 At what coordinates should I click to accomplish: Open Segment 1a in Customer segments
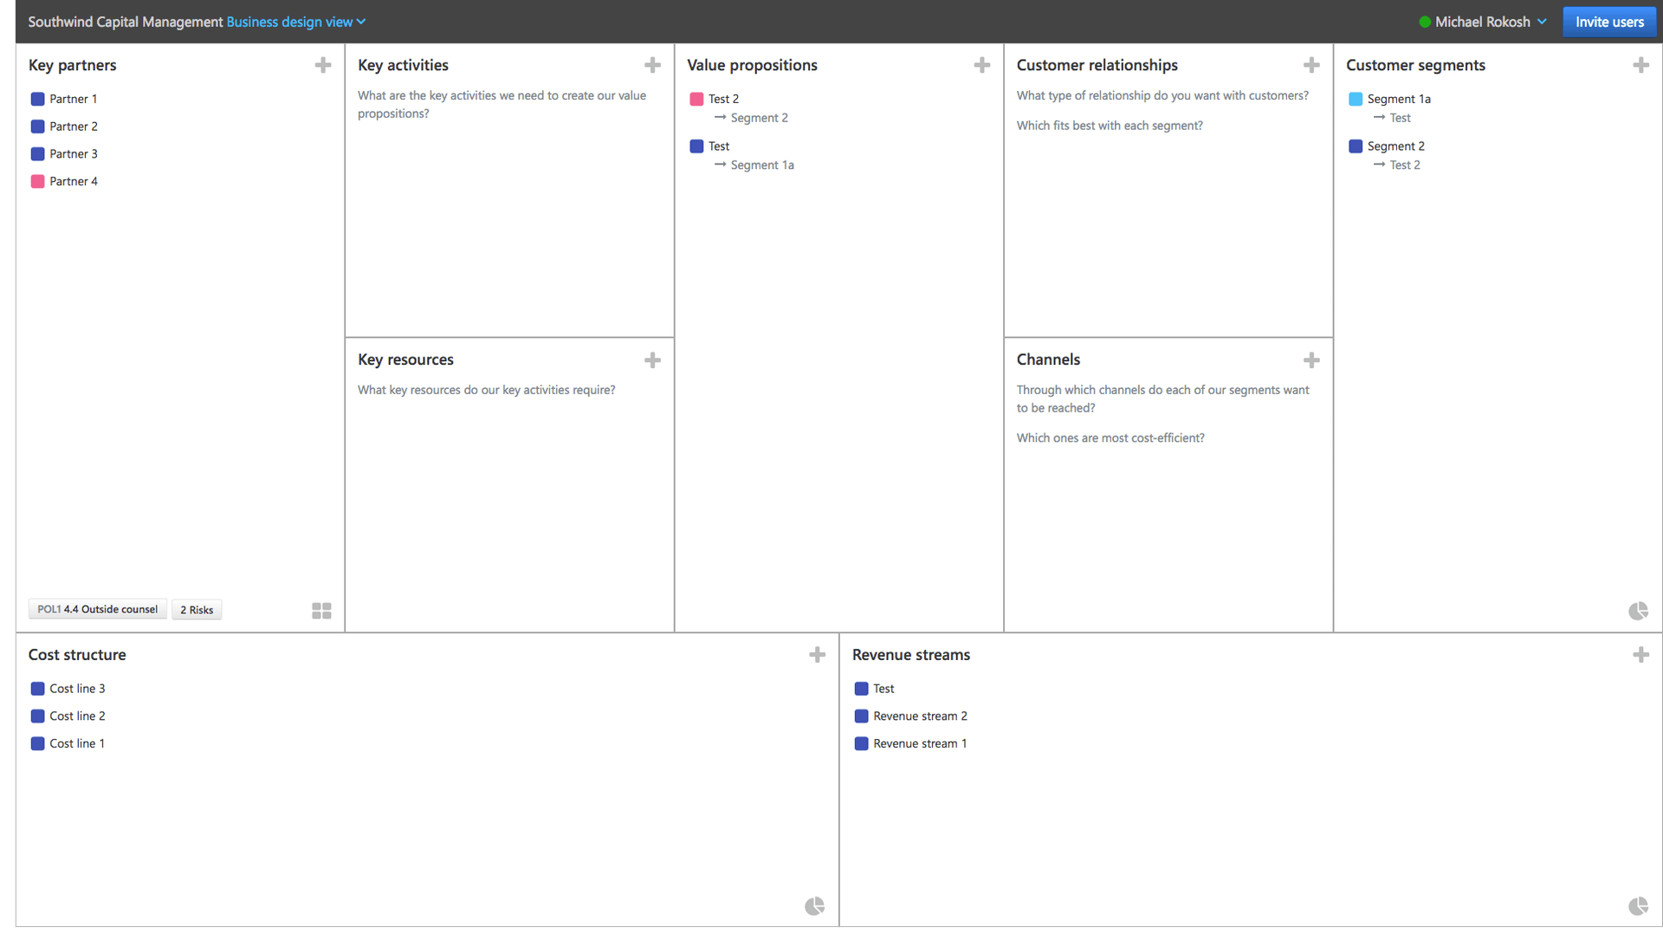pyautogui.click(x=1399, y=99)
